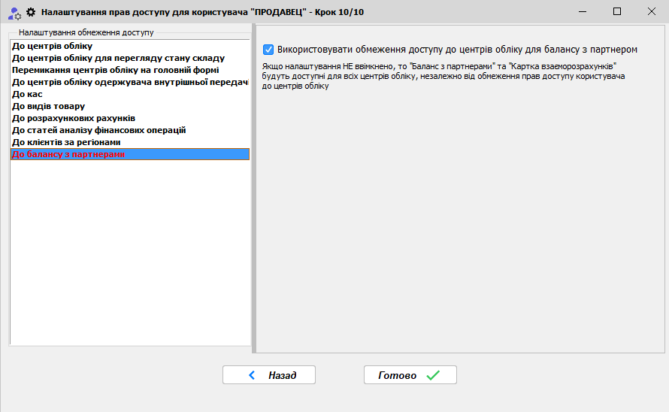
Task: Click highlighted 'До балансу з партнерами' item
Action: coord(68,154)
